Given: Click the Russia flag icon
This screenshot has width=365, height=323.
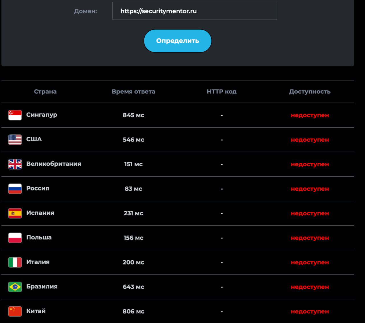Looking at the screenshot, I should coord(15,189).
